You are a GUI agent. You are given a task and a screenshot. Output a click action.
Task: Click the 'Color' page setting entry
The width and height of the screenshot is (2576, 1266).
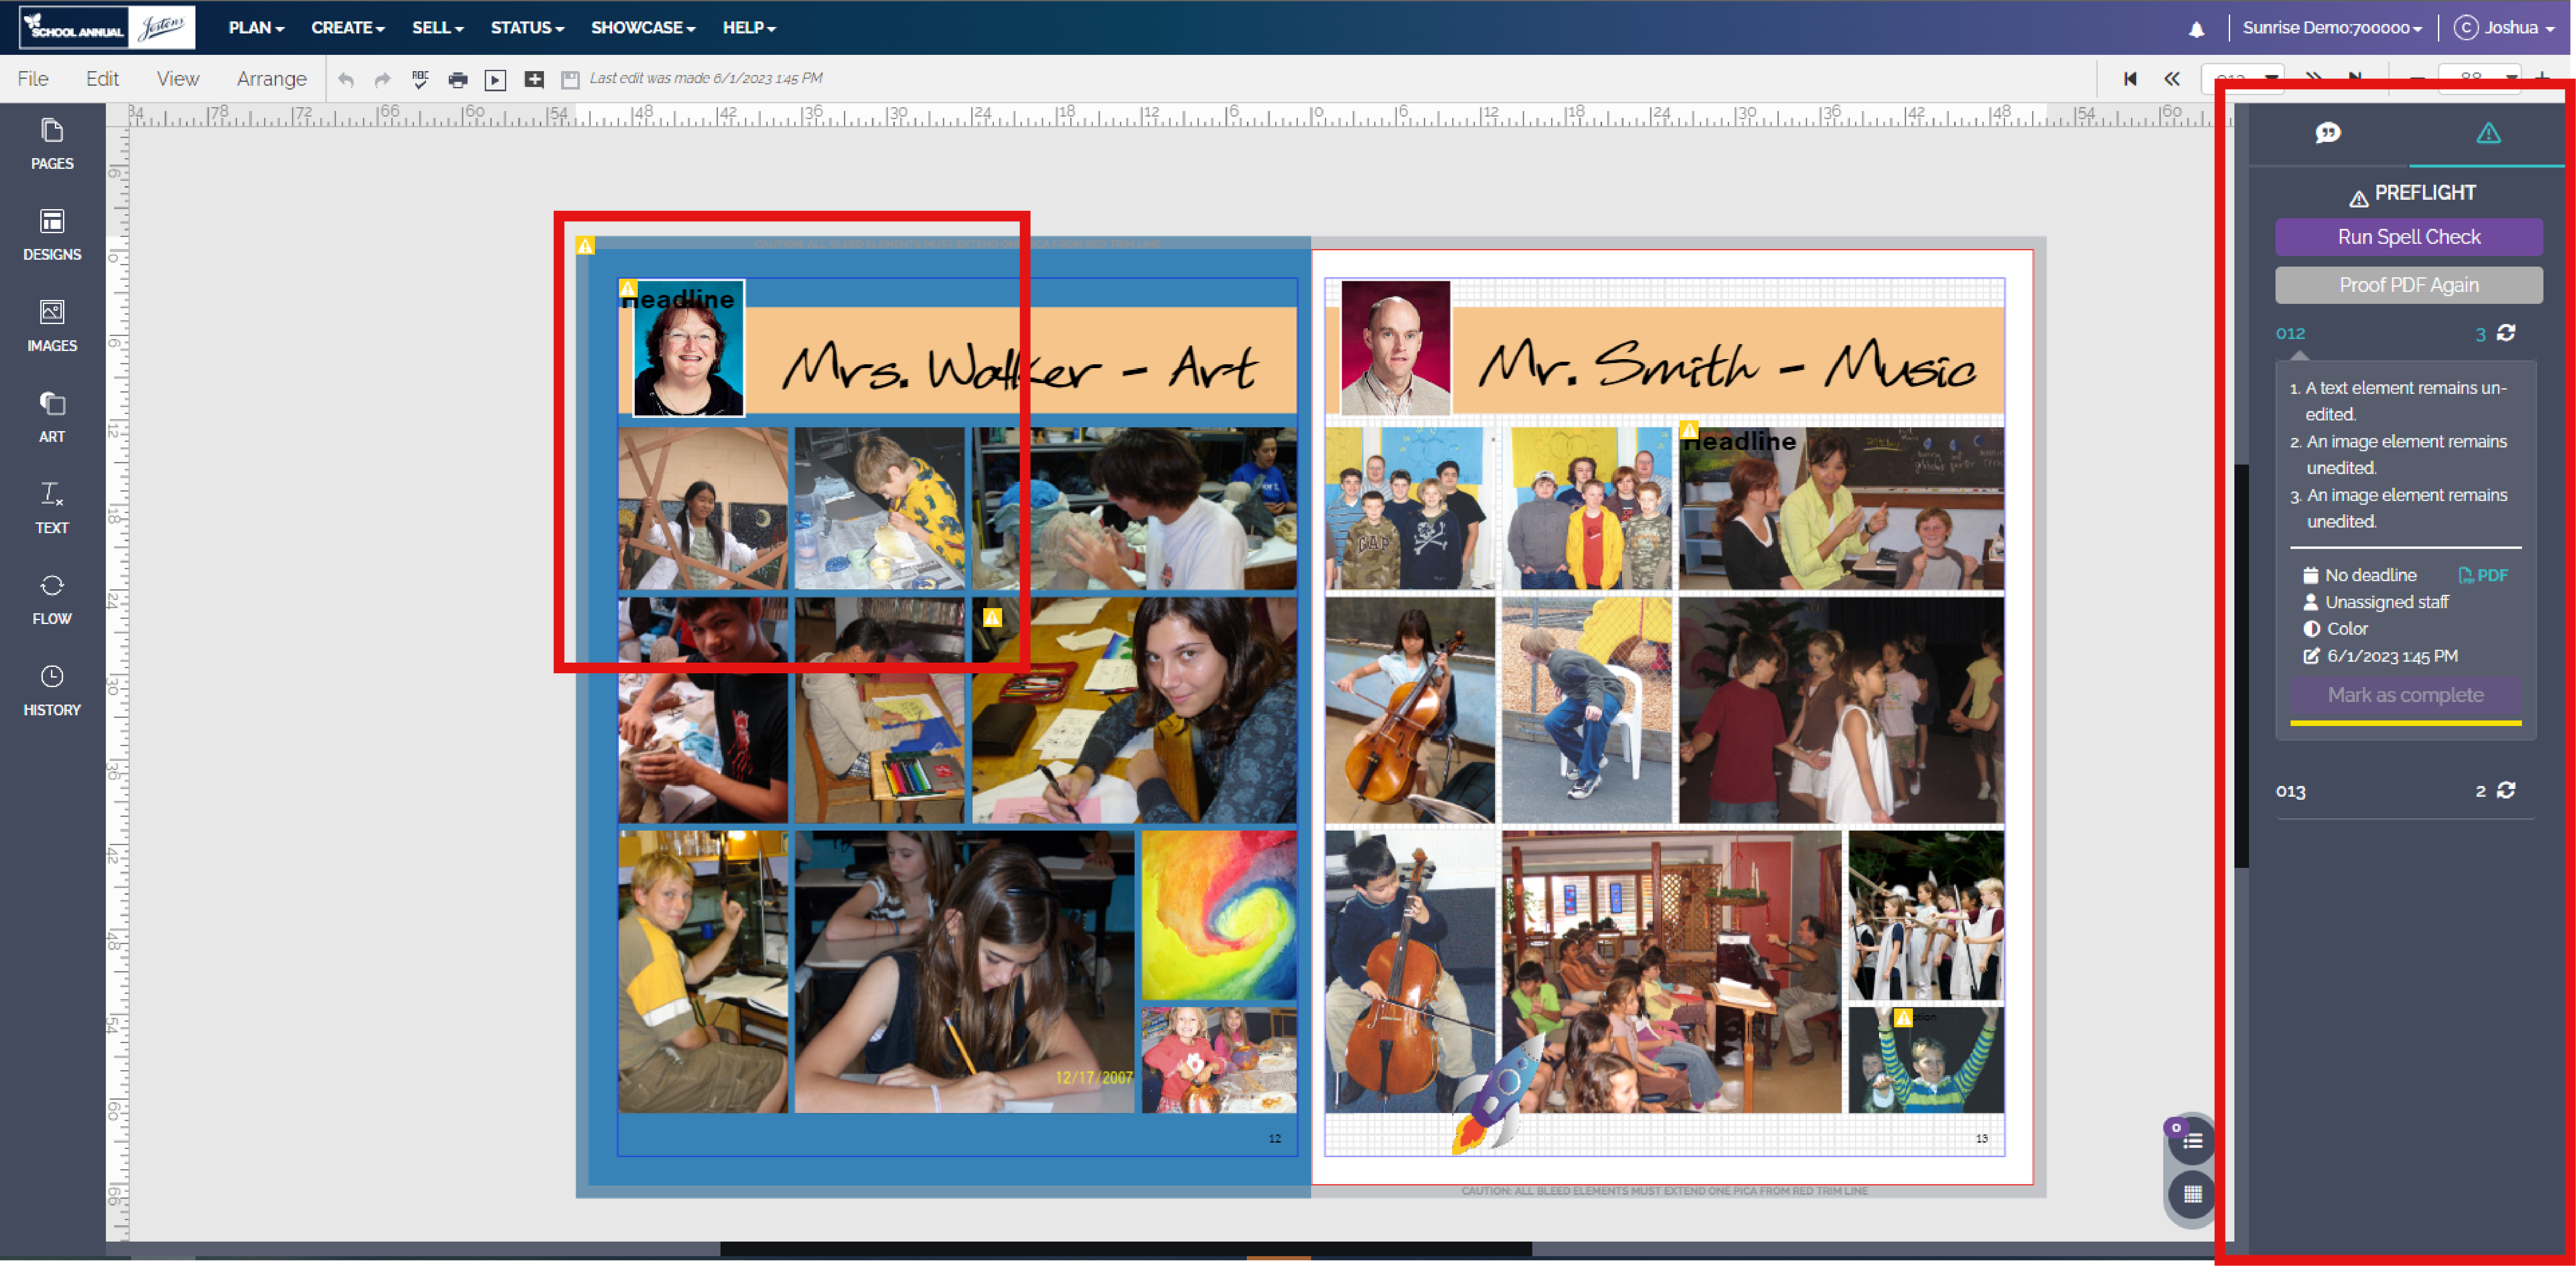[x=2335, y=630]
